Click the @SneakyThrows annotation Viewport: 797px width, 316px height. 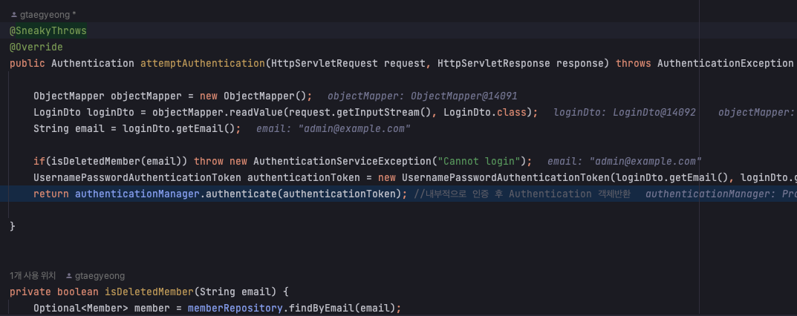pyautogui.click(x=48, y=31)
